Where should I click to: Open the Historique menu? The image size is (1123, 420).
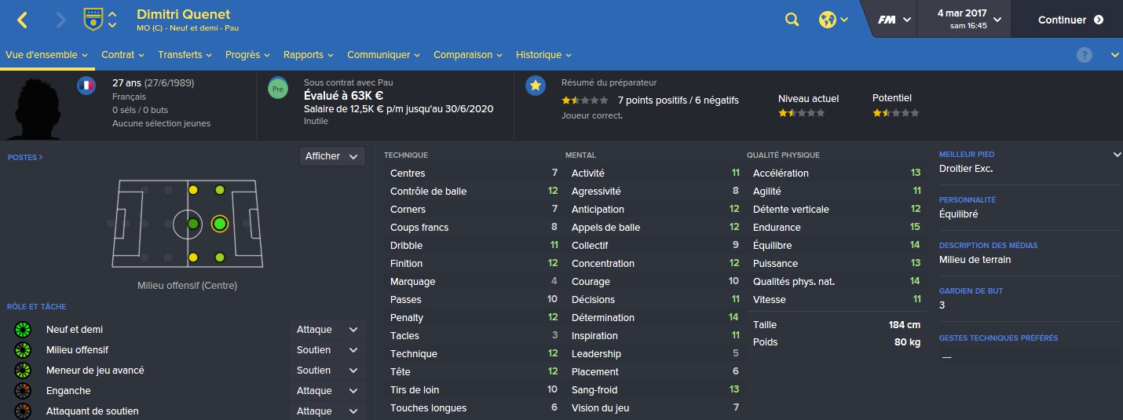pos(543,55)
